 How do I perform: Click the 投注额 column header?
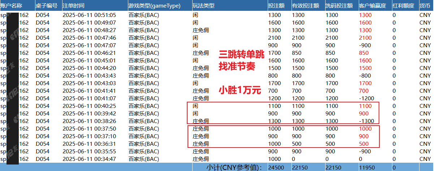point(276,6)
